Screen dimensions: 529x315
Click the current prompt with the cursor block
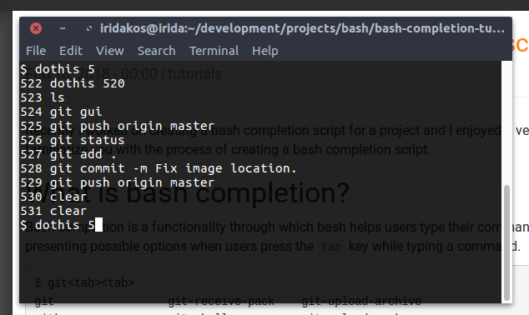tap(62, 225)
